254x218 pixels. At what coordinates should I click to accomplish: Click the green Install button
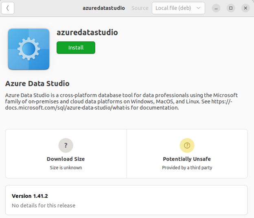pos(76,47)
